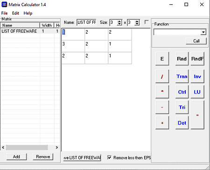Click the Remove matrix button
Viewport: 210px width, 170px height.
(x=43, y=156)
